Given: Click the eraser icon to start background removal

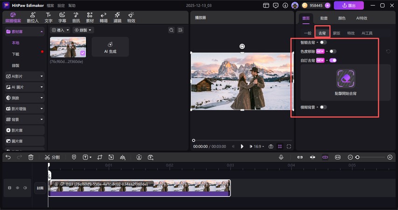Looking at the screenshot, I should coord(345,79).
